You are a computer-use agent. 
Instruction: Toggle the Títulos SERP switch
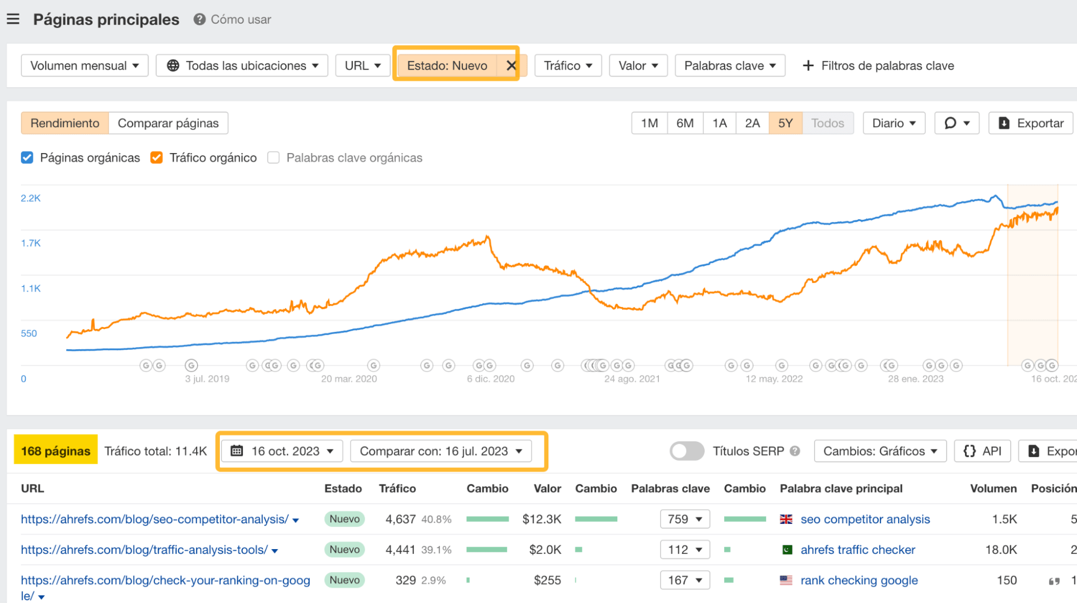tap(686, 450)
